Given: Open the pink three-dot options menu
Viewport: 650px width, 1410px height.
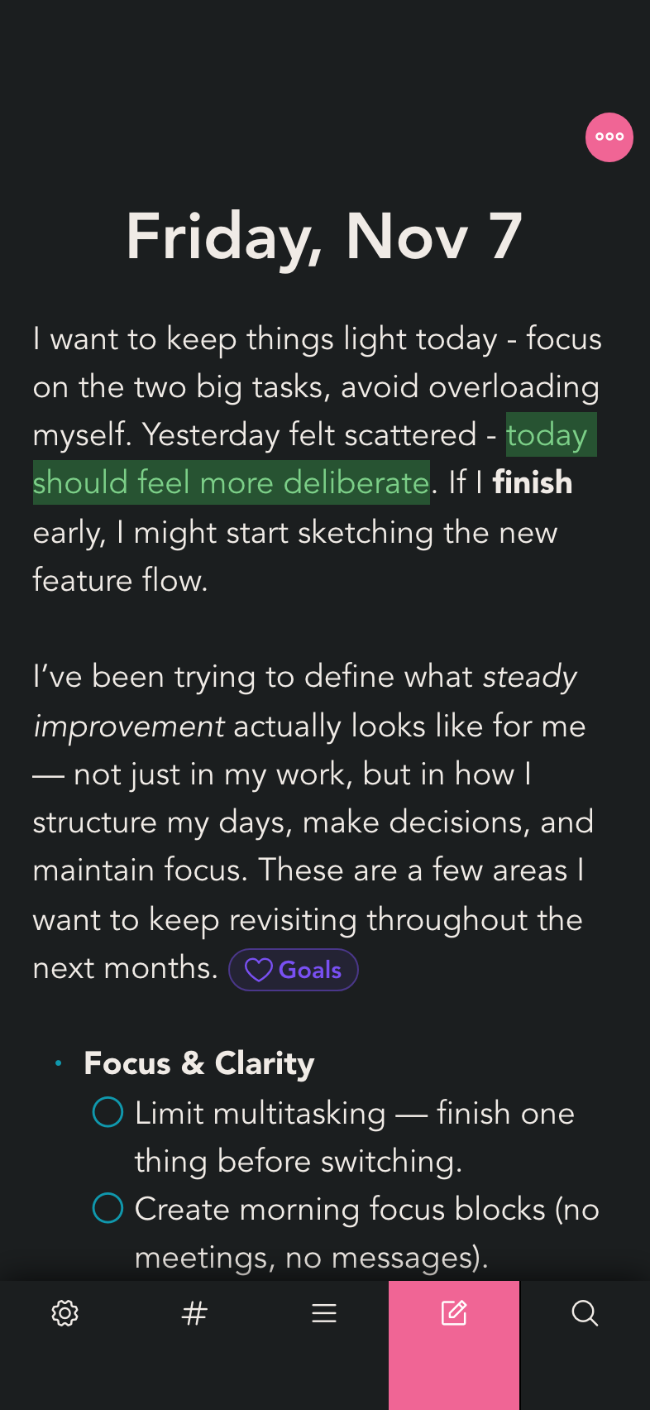Looking at the screenshot, I should coord(609,137).
